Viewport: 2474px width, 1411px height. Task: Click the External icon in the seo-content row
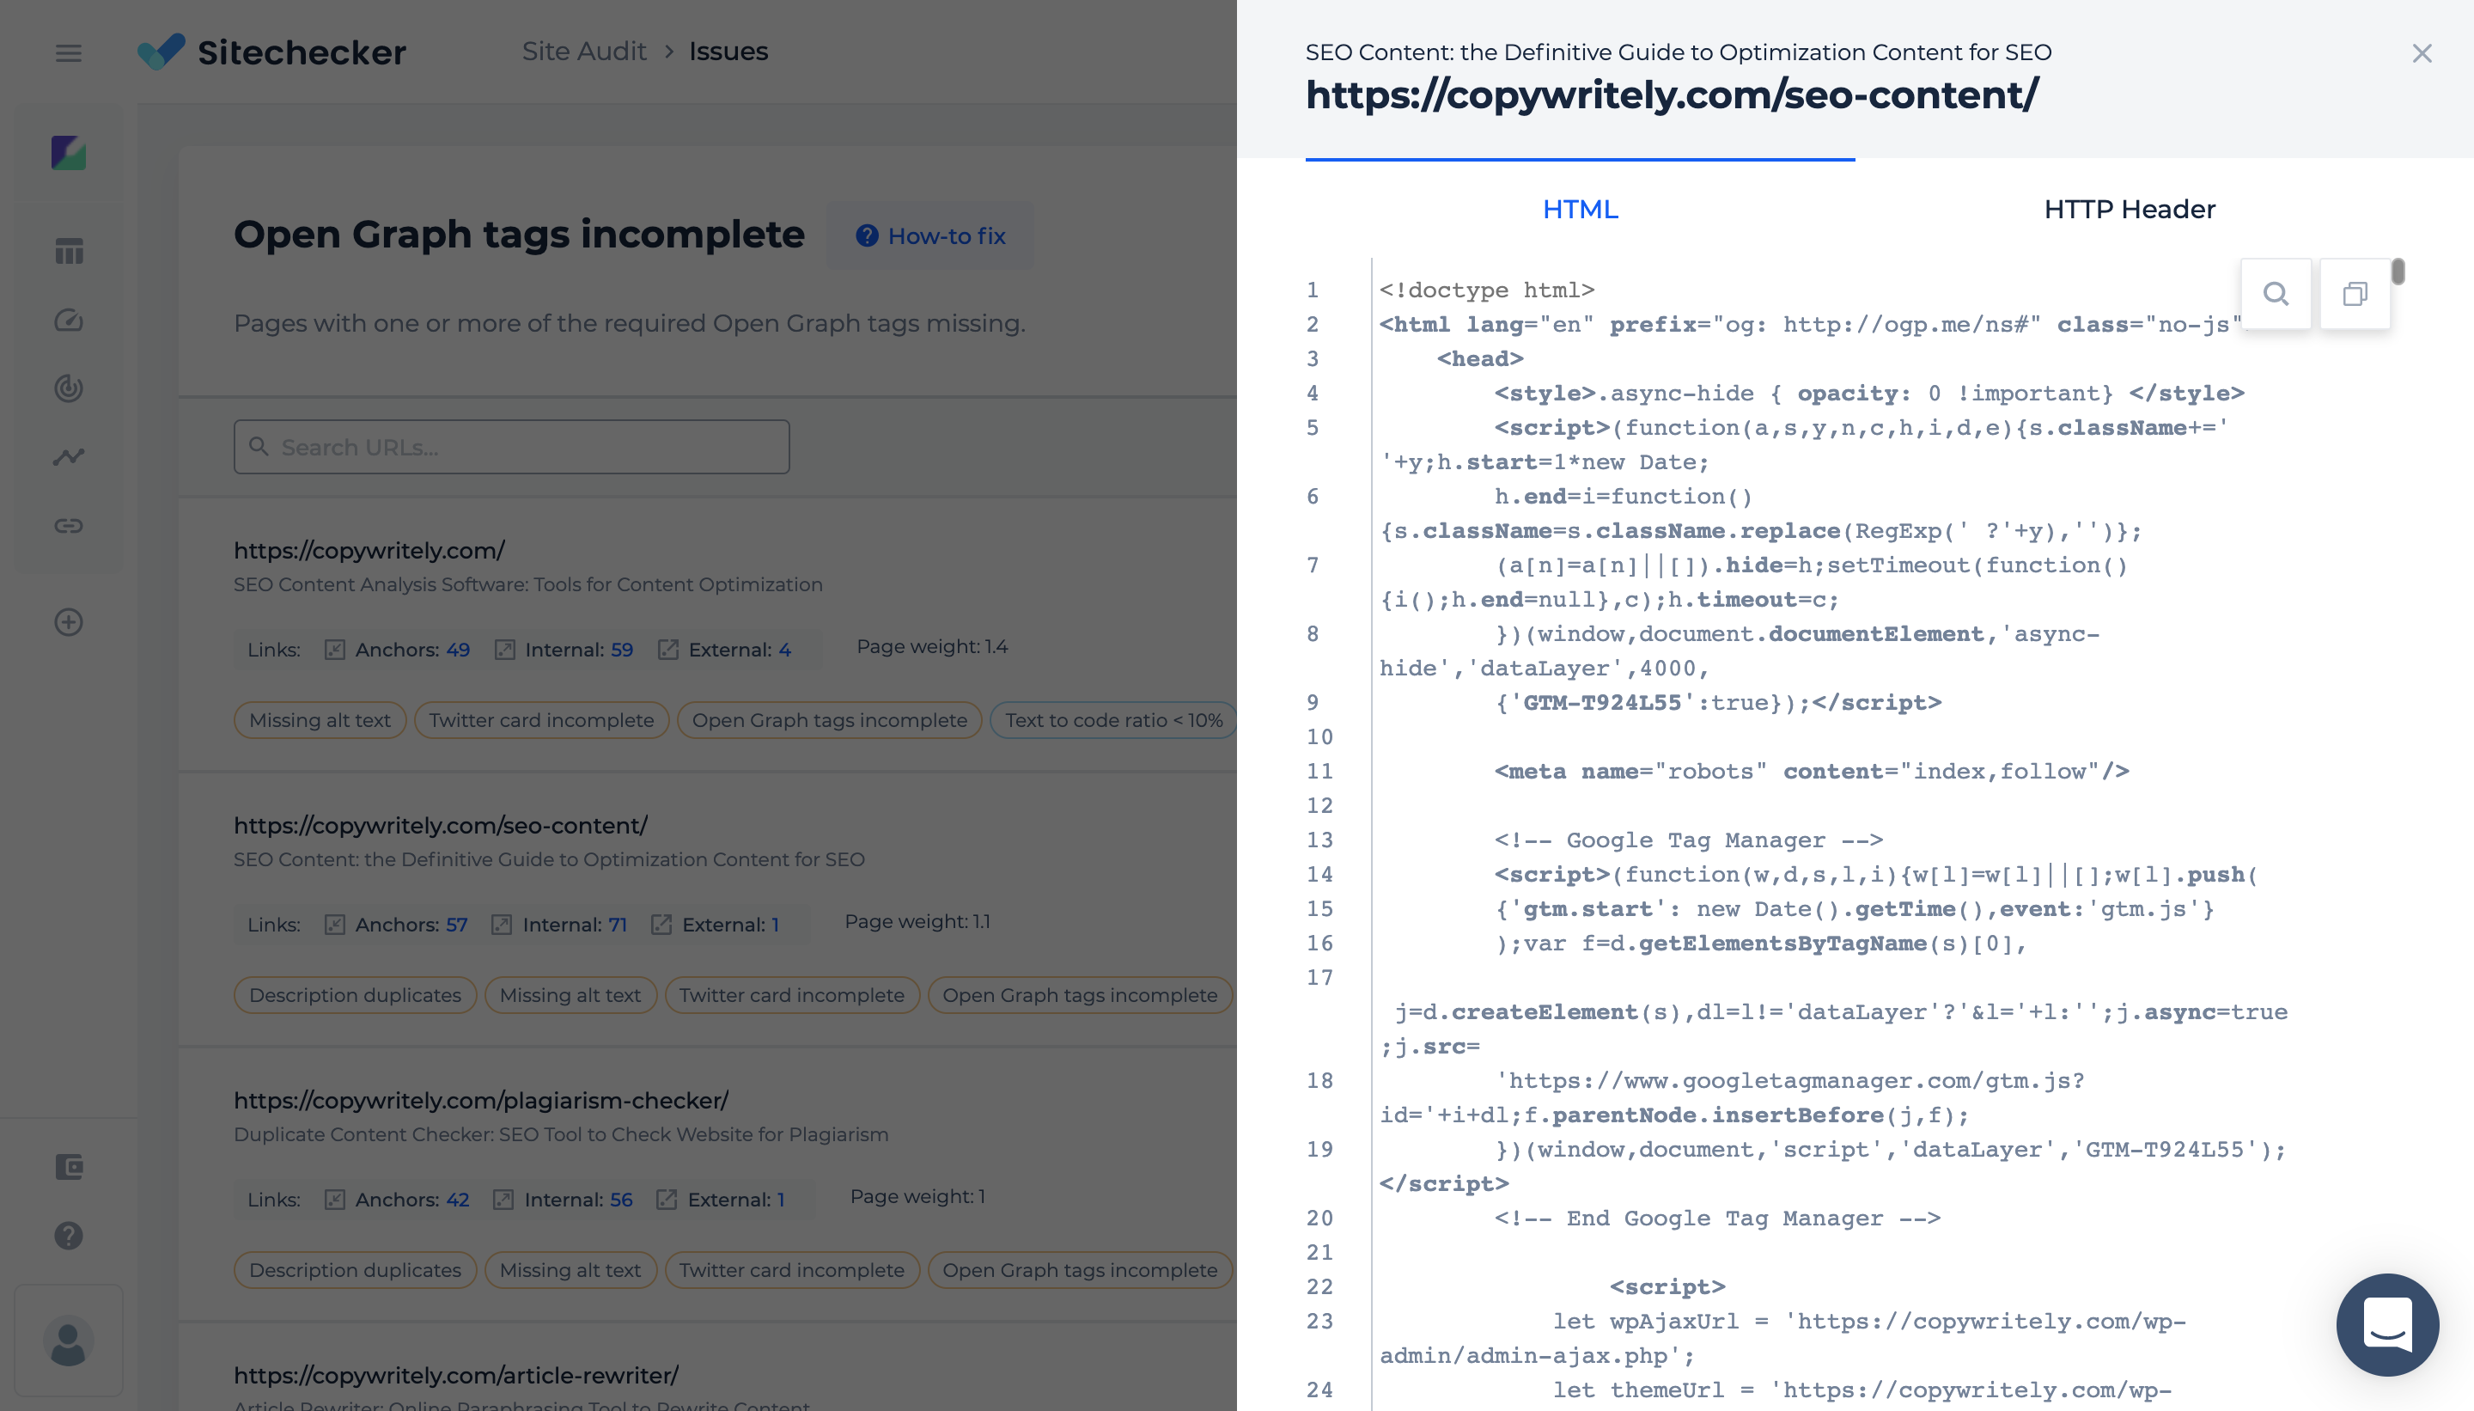[x=661, y=925]
